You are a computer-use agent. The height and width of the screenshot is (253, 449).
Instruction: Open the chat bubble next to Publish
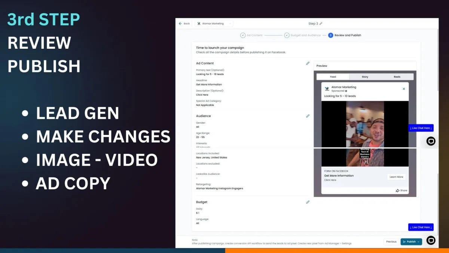click(x=431, y=240)
